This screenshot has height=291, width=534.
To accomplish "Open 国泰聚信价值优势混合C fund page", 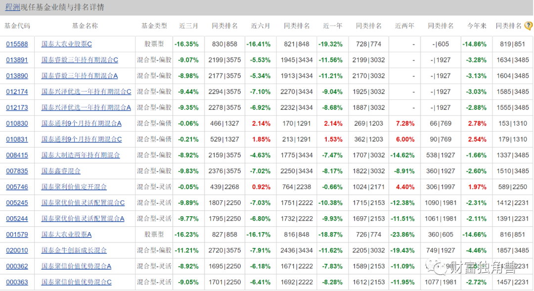I will (76, 282).
